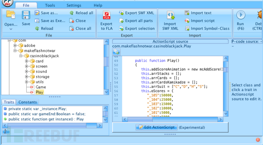263x145 pixels.
Task: Expand the card package node
Action: [x=27, y=61]
